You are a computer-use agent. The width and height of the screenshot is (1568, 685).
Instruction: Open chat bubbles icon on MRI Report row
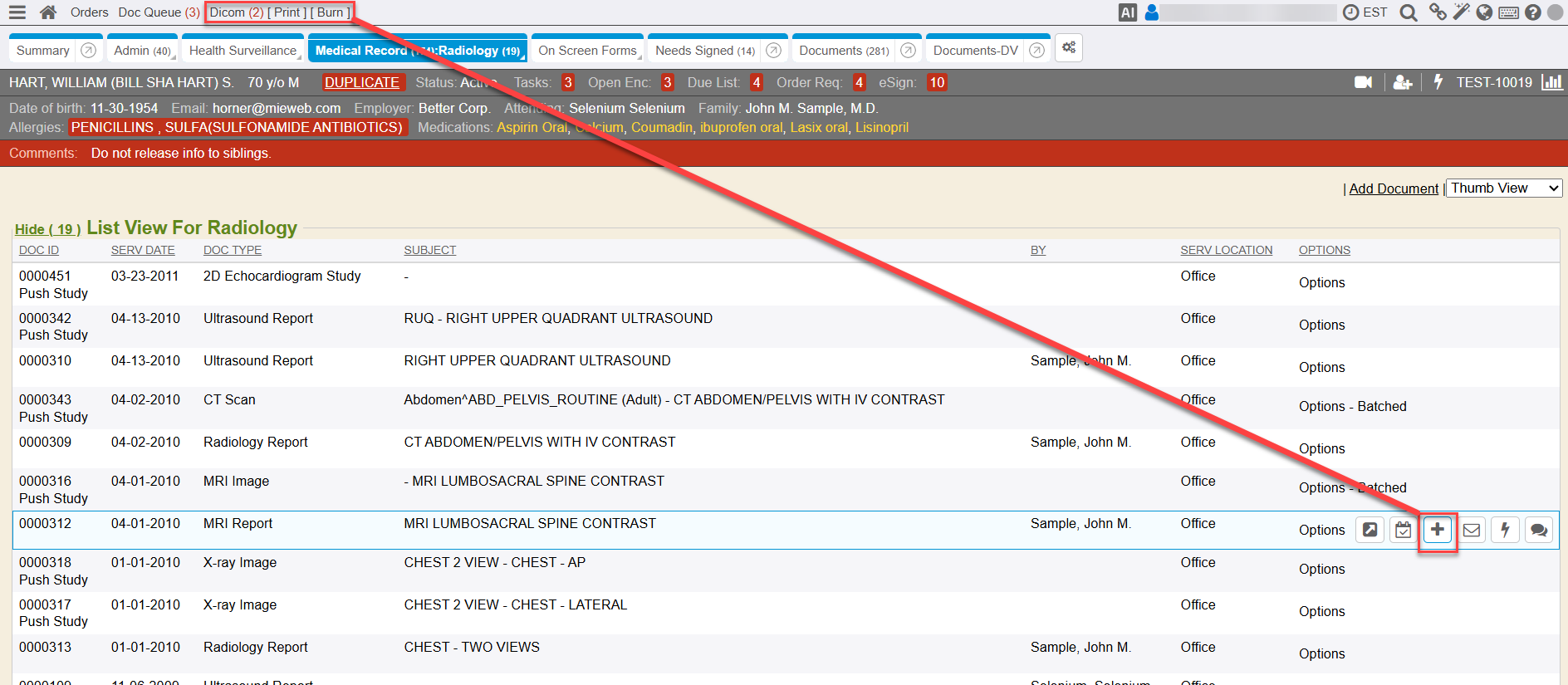pos(1538,530)
